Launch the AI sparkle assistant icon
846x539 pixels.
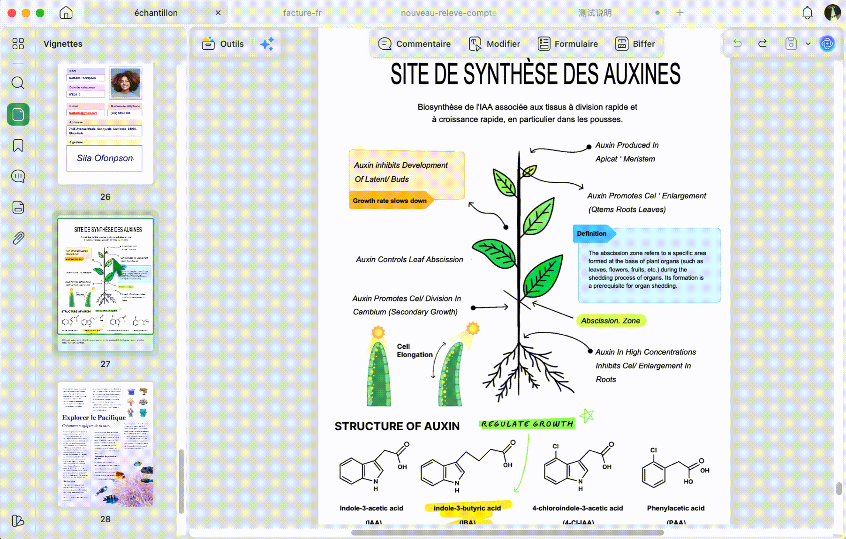tap(267, 44)
